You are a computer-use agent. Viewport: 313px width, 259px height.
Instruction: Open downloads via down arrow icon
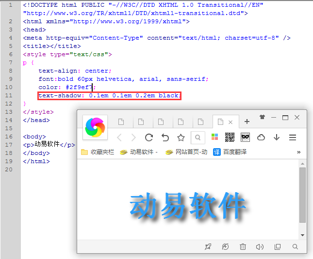[277, 137]
